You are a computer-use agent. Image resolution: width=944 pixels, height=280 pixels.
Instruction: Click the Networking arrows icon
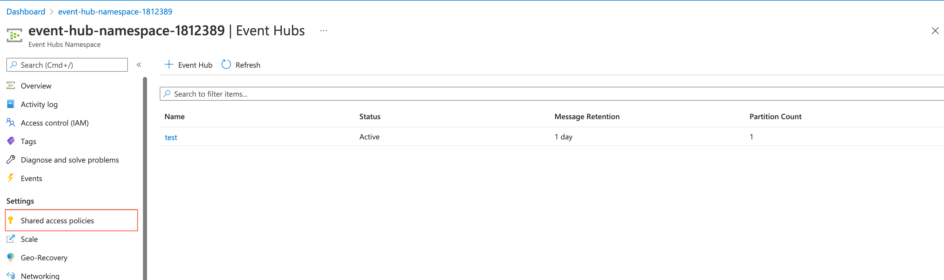coord(11,276)
